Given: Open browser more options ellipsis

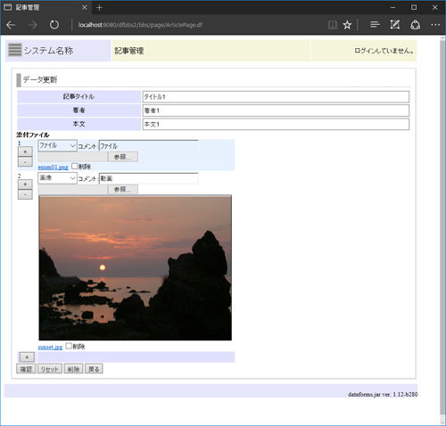Looking at the screenshot, I should point(435,25).
